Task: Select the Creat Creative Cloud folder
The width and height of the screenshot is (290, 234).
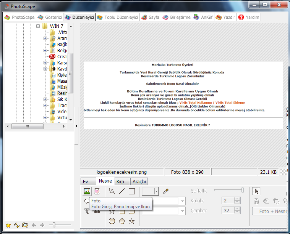Action: (58, 56)
